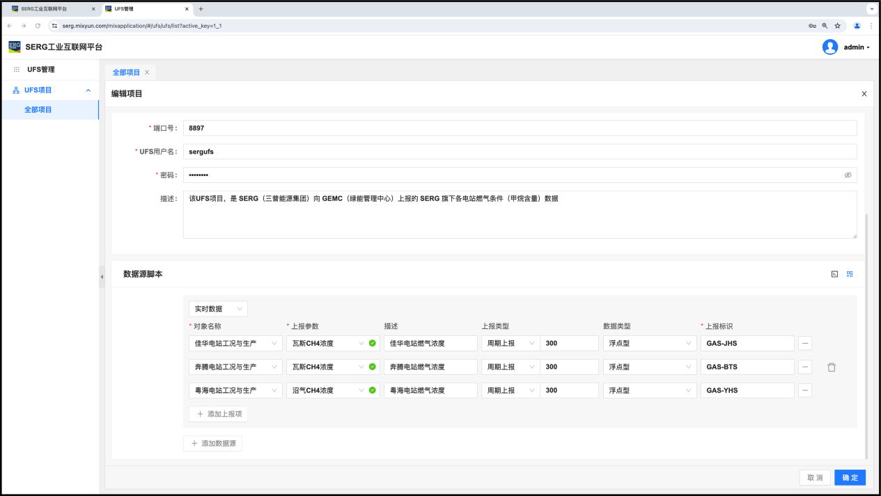Reload the page in browser
The width and height of the screenshot is (881, 496).
click(38, 26)
